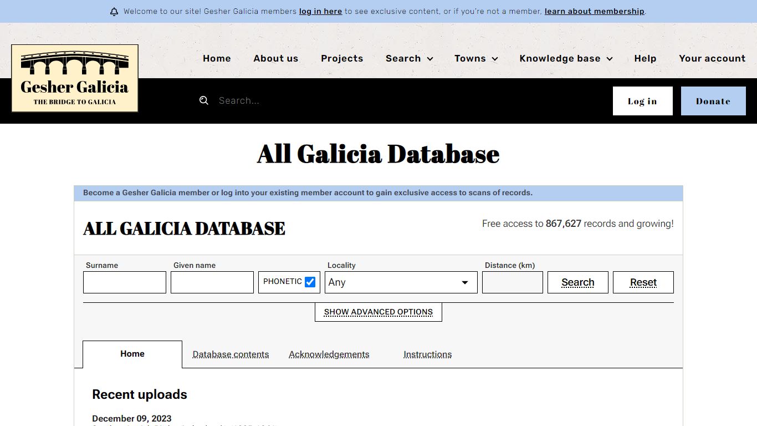Click the Log in button
Image resolution: width=757 pixels, height=426 pixels.
point(643,101)
